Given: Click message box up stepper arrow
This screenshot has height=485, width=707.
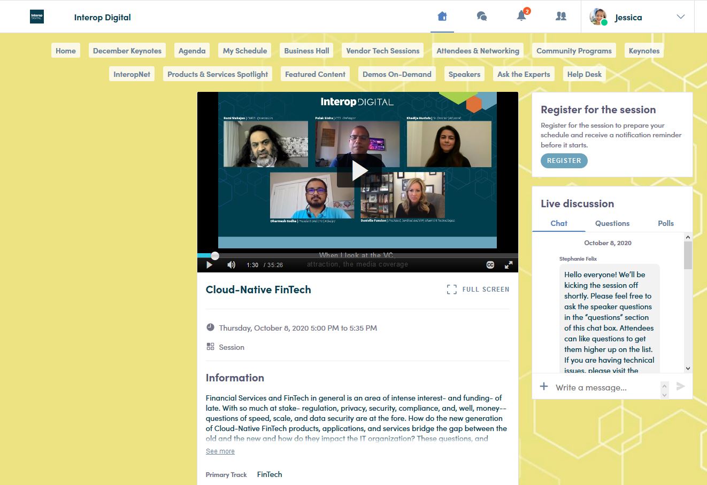Looking at the screenshot, I should coord(665,385).
